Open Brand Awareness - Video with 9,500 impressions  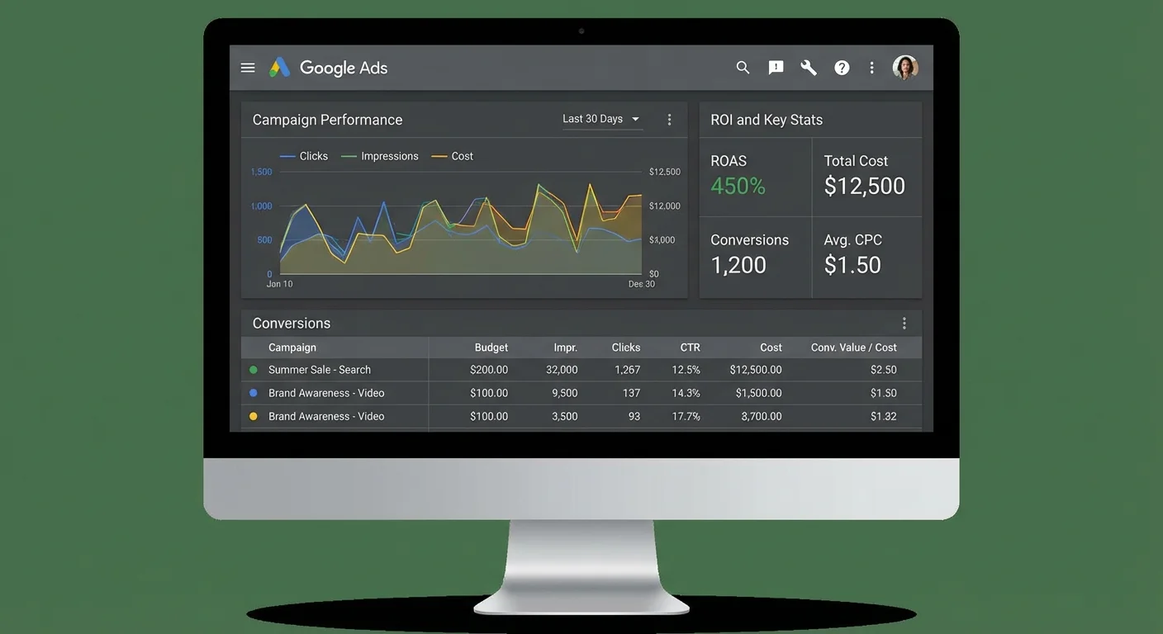tap(326, 393)
